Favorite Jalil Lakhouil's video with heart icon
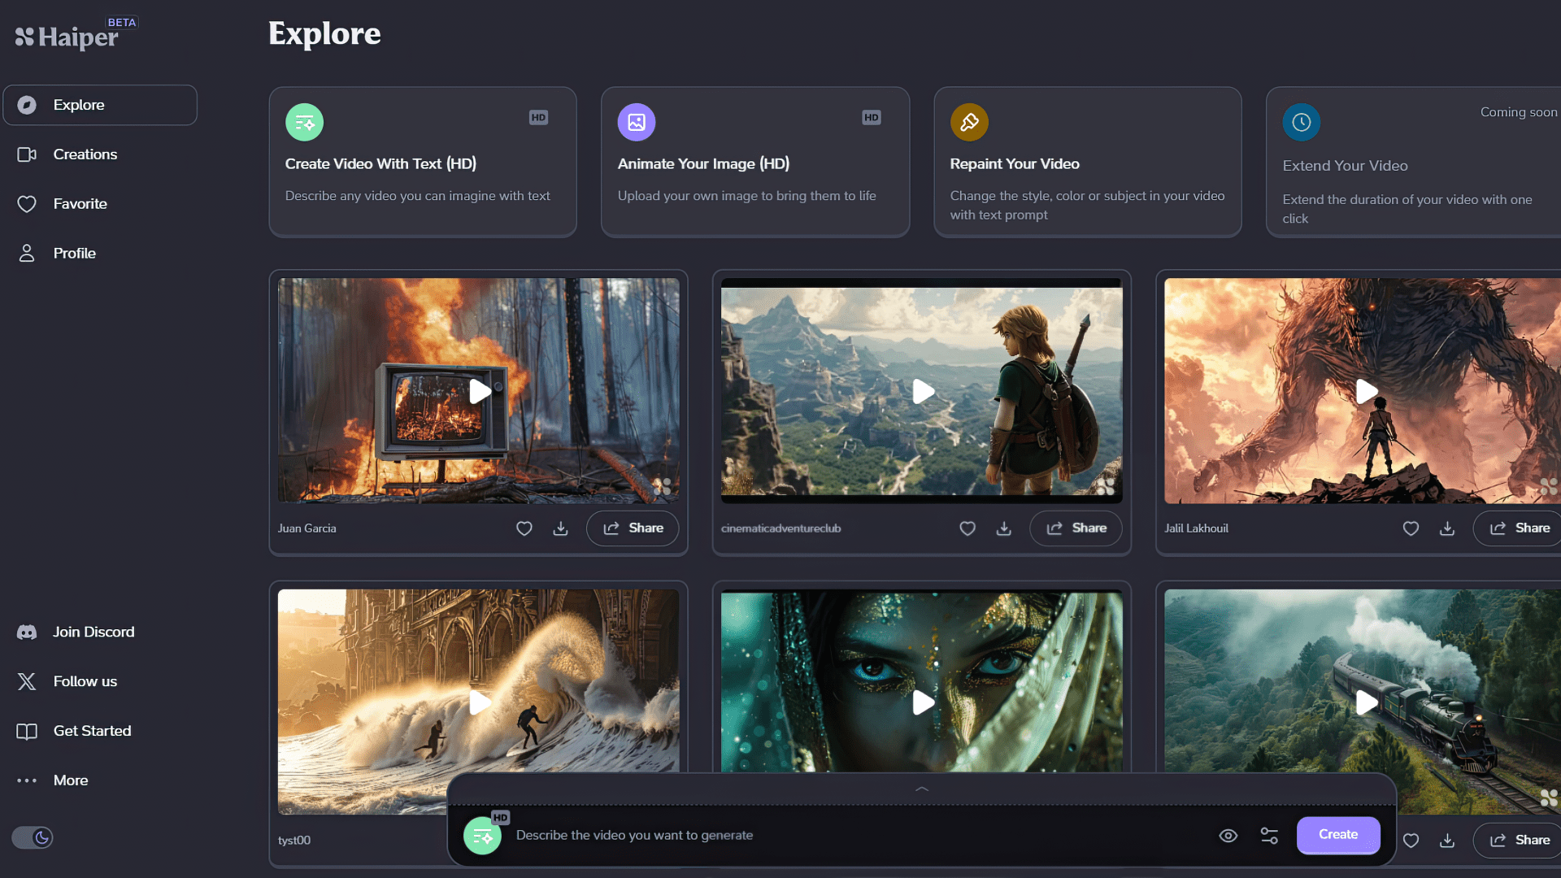This screenshot has height=878, width=1561. [x=1411, y=528]
